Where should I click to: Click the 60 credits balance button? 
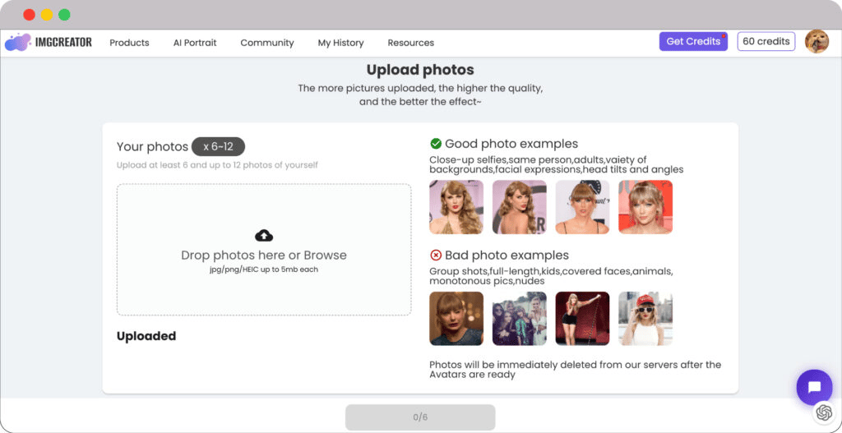click(766, 41)
